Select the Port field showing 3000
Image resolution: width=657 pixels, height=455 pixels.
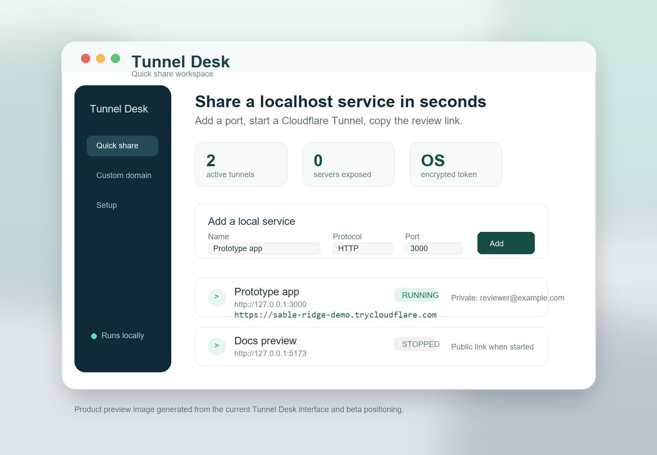(x=434, y=248)
